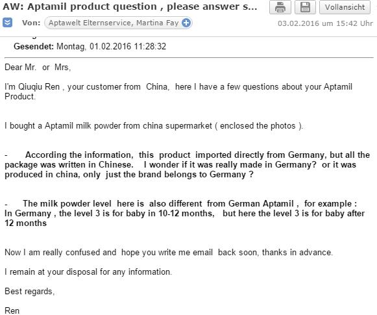Viewport: 377px width, 315px height.
Task: Open the email in Vollansicht
Action: 345,7
